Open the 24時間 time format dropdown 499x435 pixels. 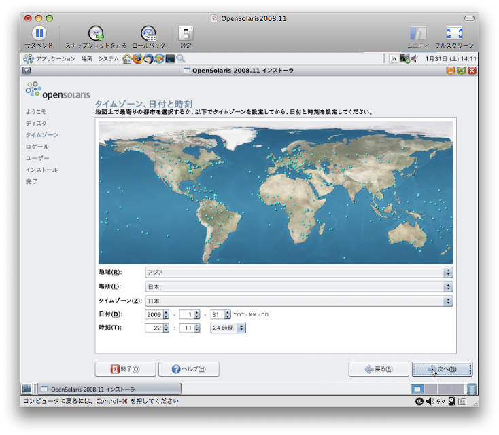tap(228, 328)
